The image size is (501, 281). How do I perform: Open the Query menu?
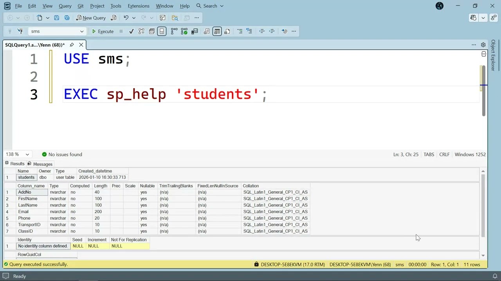(65, 6)
